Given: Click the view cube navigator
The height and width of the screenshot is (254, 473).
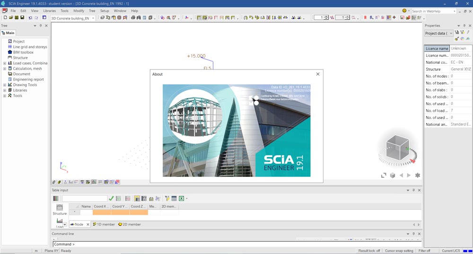Looking at the screenshot, I should (398, 148).
